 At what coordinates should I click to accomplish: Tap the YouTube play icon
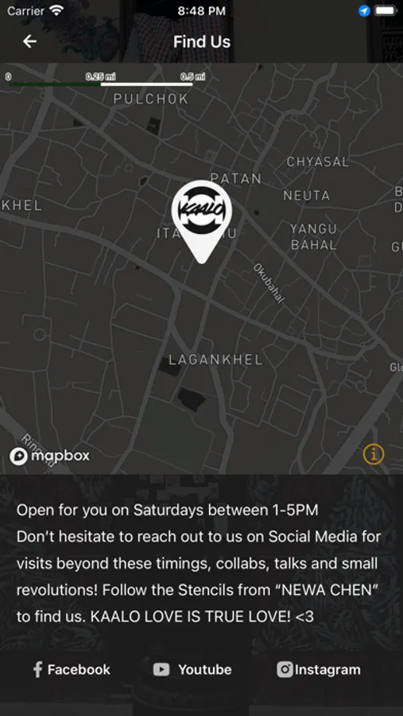tap(161, 669)
